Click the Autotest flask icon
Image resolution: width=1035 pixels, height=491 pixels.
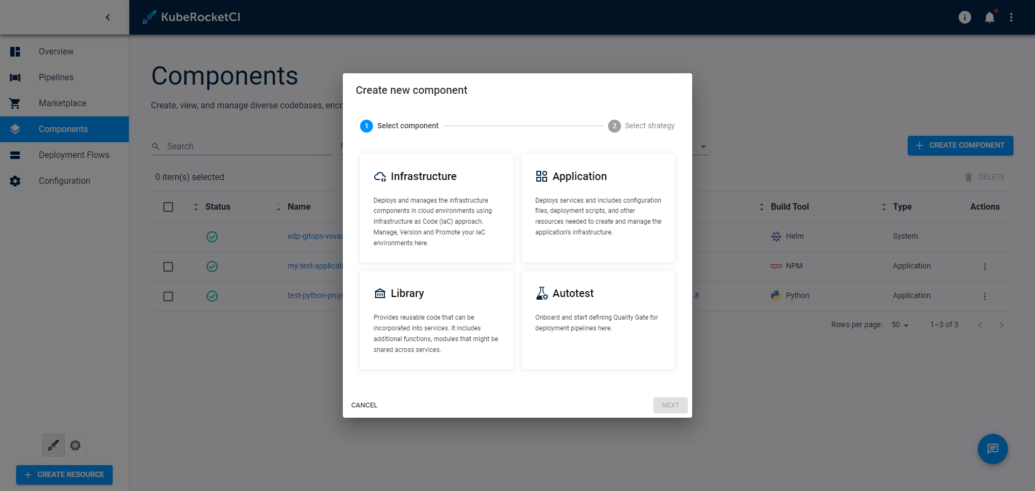click(542, 293)
